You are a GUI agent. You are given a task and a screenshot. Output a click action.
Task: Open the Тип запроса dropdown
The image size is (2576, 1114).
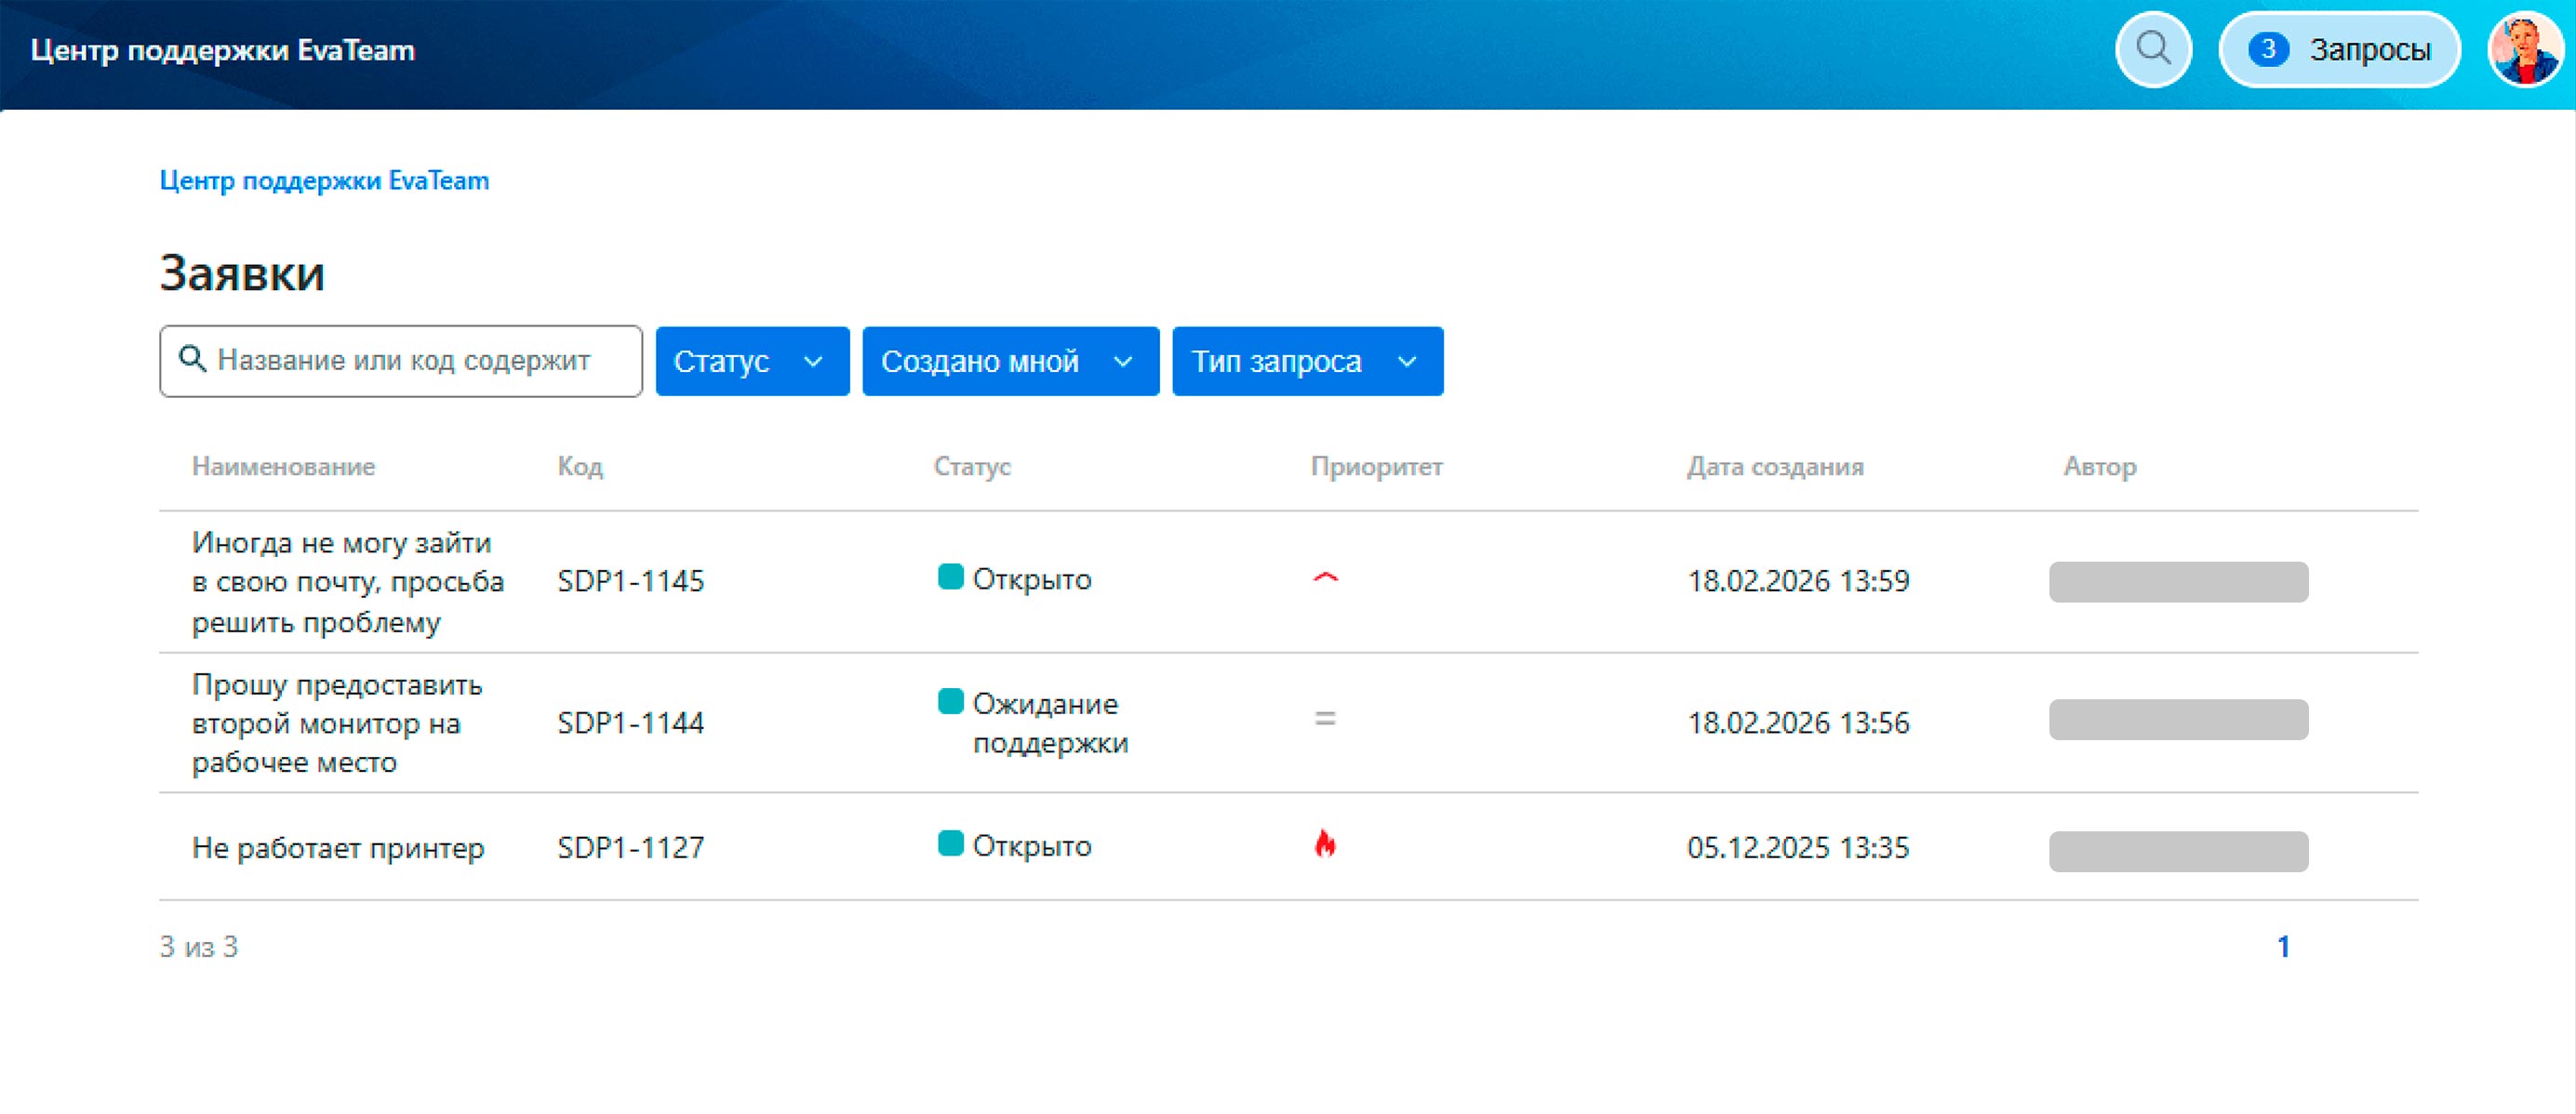coord(1307,361)
